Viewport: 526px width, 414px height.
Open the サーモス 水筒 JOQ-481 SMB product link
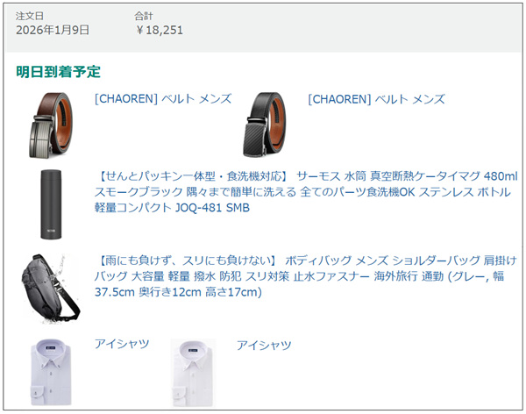pyautogui.click(x=306, y=192)
